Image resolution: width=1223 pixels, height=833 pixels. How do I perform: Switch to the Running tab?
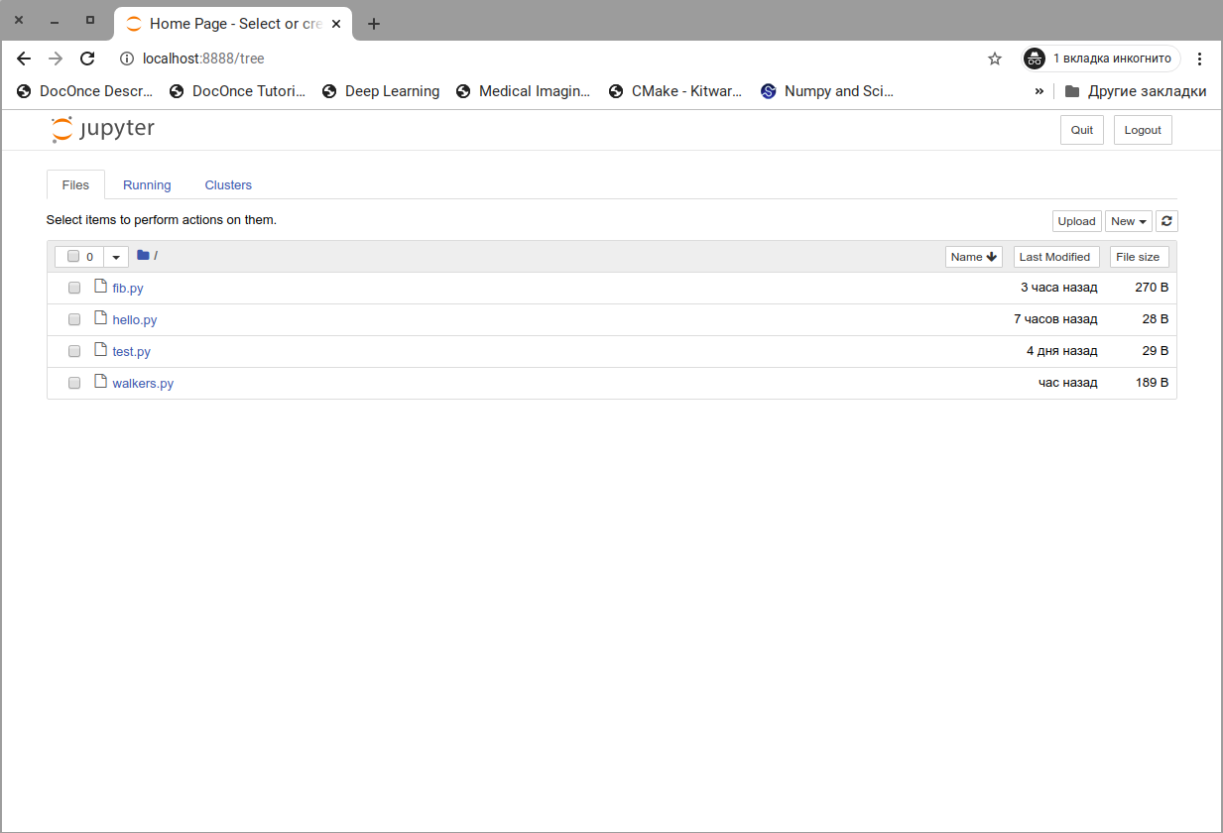(x=147, y=185)
